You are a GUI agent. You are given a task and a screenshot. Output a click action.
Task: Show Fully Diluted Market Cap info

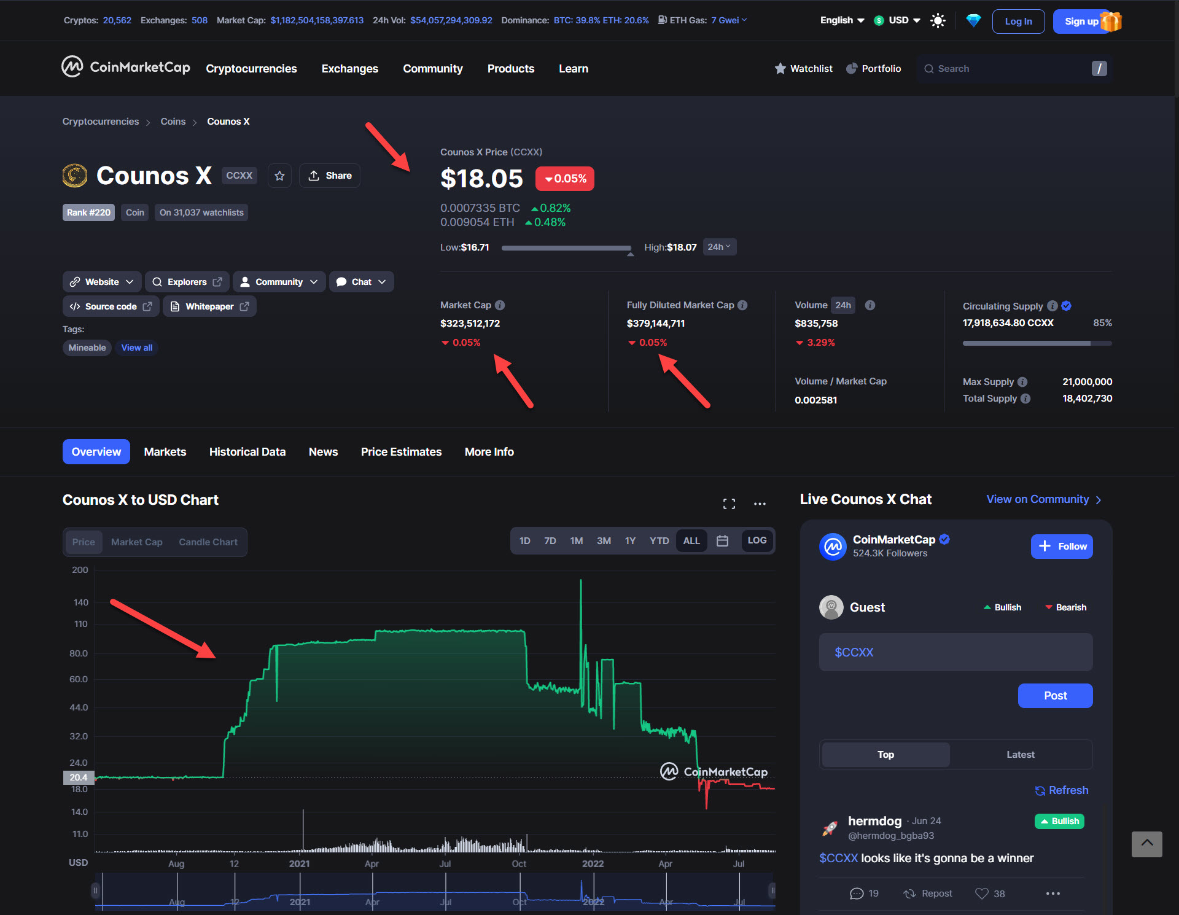(742, 305)
